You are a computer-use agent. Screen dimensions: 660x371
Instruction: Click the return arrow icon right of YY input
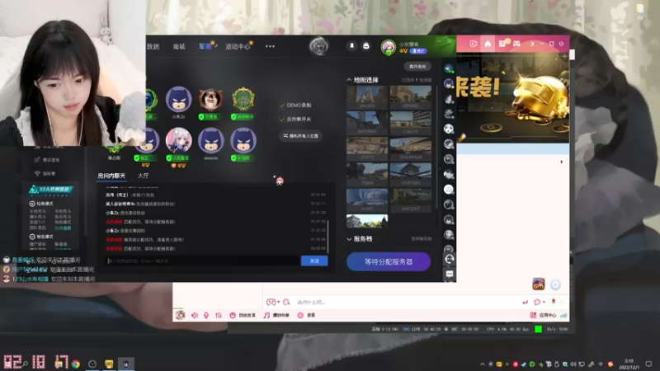(525, 302)
